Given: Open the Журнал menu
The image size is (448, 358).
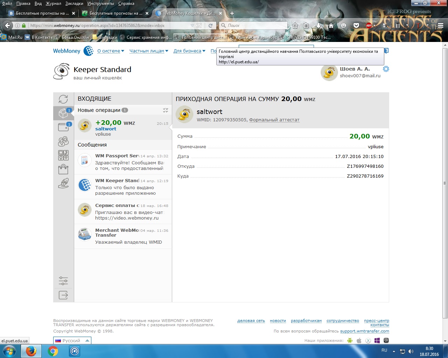Looking at the screenshot, I should [53, 3].
